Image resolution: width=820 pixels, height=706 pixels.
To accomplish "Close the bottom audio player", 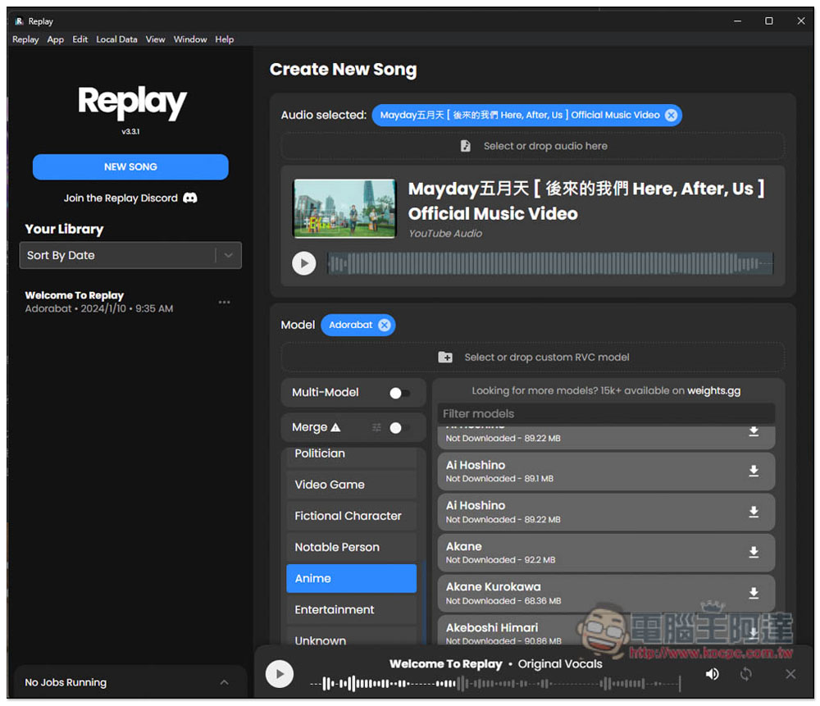I will point(790,673).
